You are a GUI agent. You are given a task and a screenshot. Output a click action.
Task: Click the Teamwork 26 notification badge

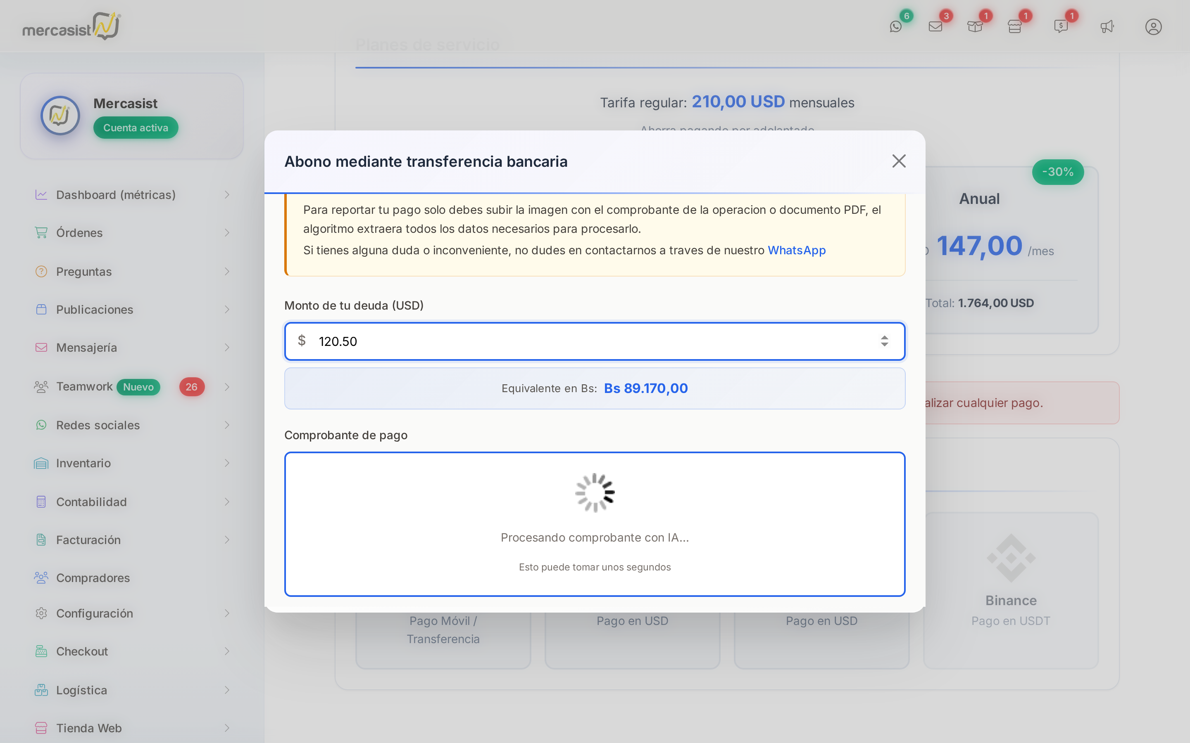coord(192,387)
